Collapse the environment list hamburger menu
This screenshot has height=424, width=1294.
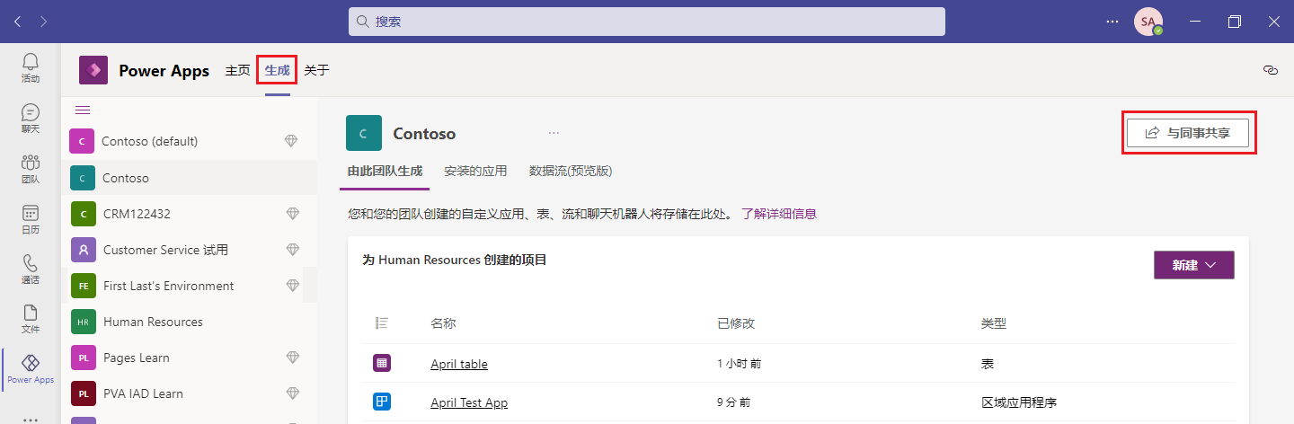pyautogui.click(x=83, y=110)
